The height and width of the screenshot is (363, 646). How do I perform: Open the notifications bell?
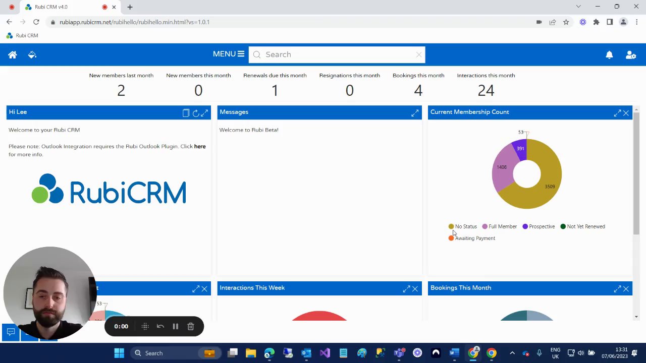click(609, 55)
